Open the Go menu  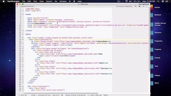[56, 1]
